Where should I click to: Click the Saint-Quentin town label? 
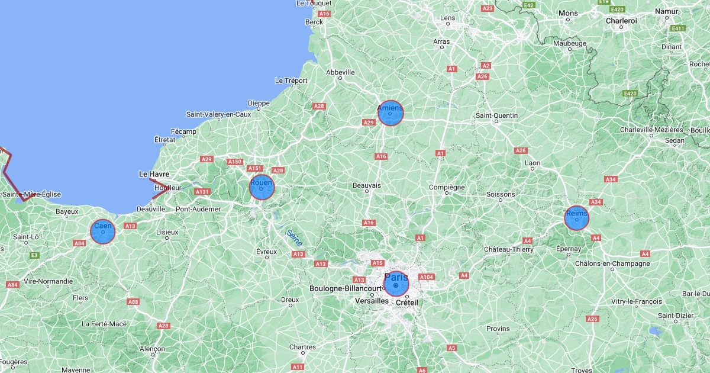(x=497, y=115)
